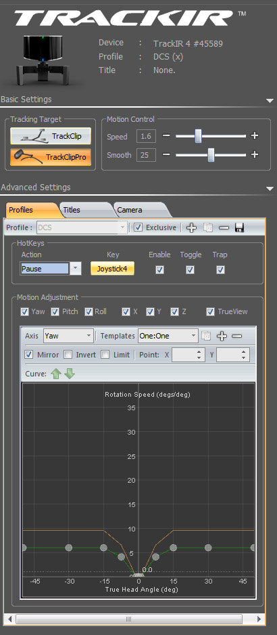Click the Smooth slider handle
This screenshot has width=277, height=635.
[211, 155]
